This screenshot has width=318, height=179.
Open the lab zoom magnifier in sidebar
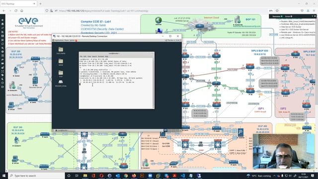[2, 48]
